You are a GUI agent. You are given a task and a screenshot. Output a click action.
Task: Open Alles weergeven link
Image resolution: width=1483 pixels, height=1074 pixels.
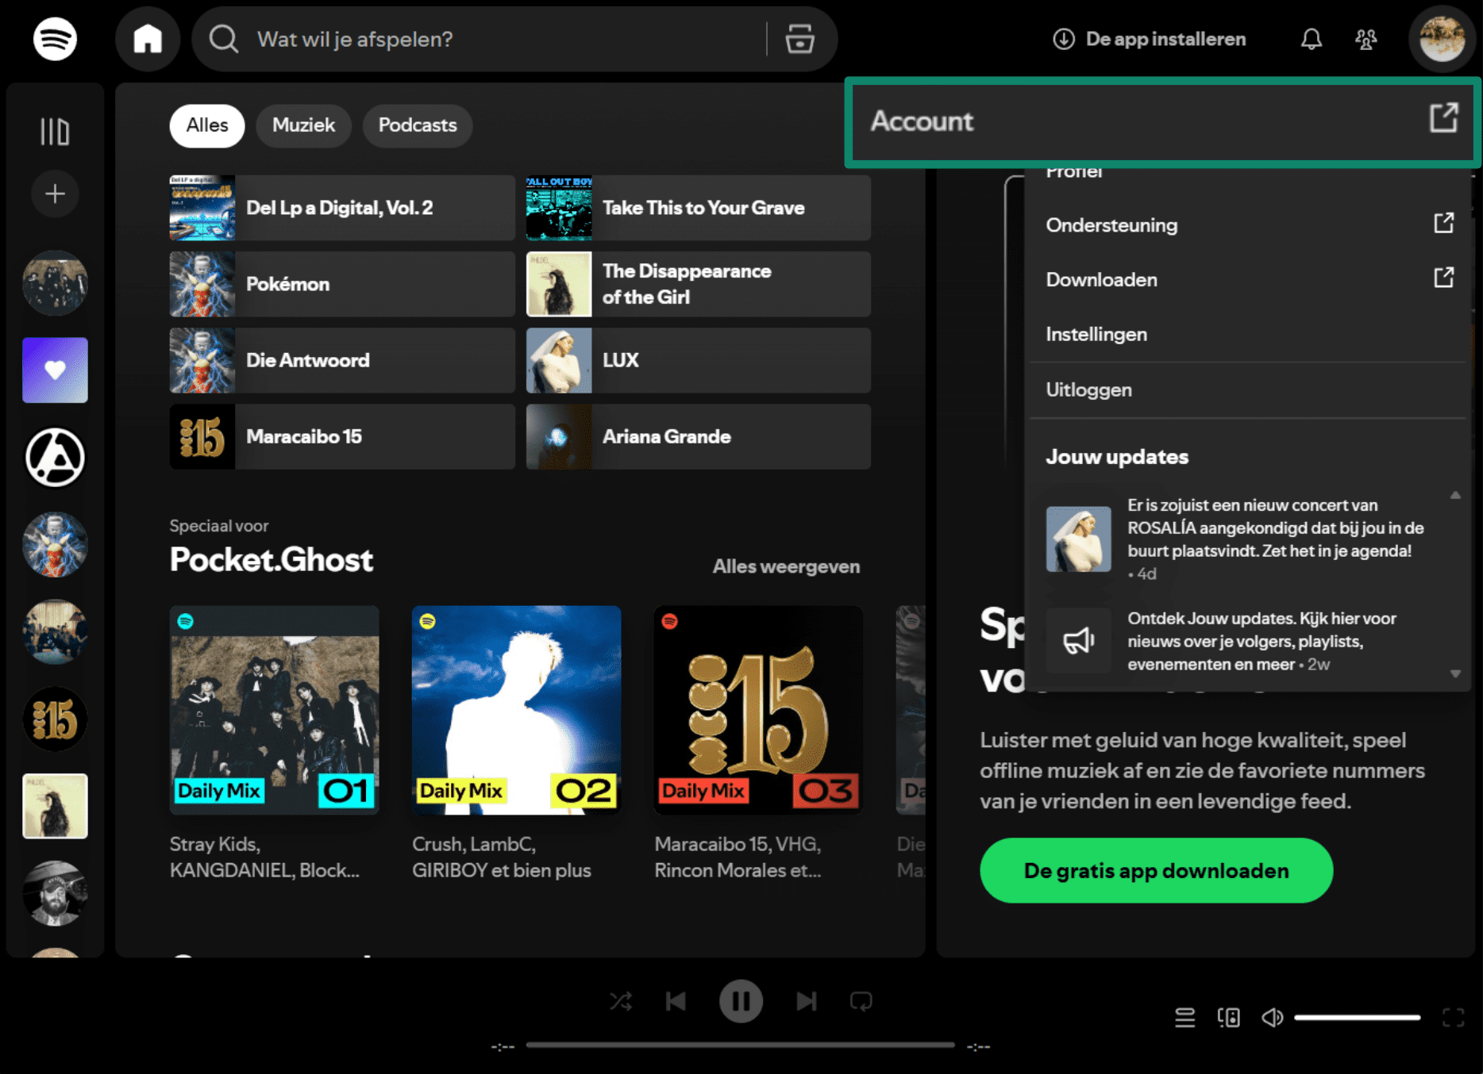[786, 566]
